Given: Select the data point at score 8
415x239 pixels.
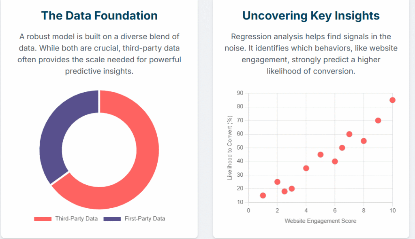Looking at the screenshot, I should point(364,141).
